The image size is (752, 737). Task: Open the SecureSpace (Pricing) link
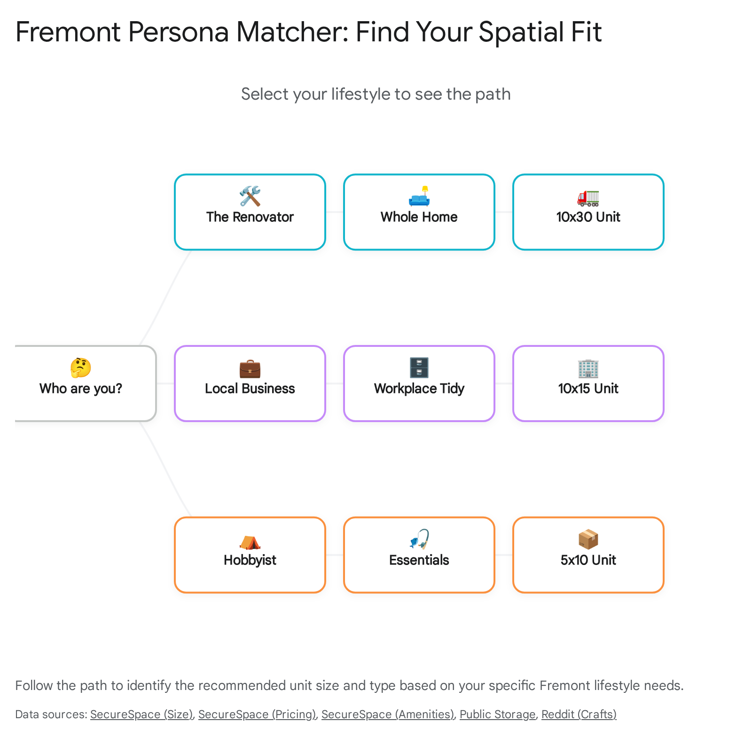(x=257, y=714)
